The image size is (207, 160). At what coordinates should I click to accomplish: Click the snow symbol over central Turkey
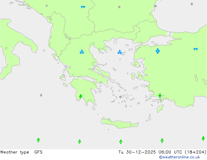[x=196, y=49]
